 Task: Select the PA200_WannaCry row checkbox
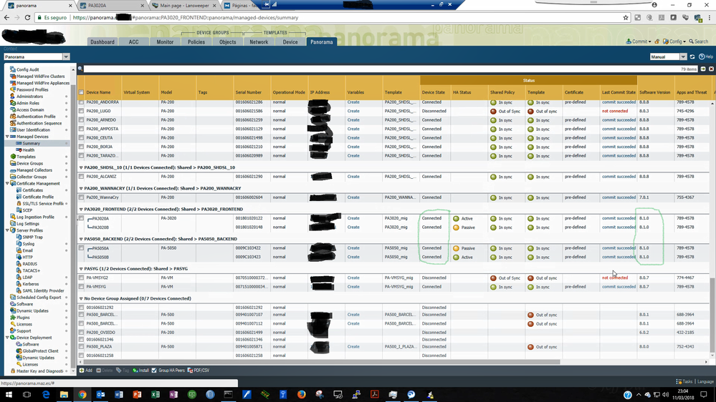(x=81, y=198)
